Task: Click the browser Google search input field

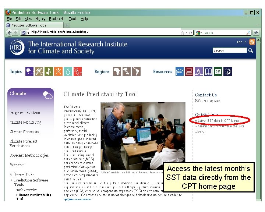Action: pos(225,33)
